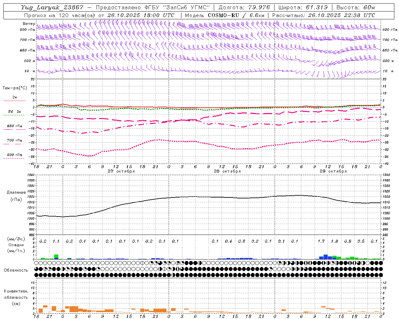Select the -40 label on left temperature axis
The width and height of the screenshot is (399, 319).
click(x=32, y=164)
